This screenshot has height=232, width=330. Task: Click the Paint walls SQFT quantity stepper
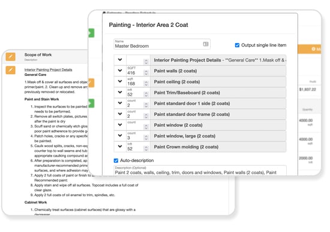point(146,72)
